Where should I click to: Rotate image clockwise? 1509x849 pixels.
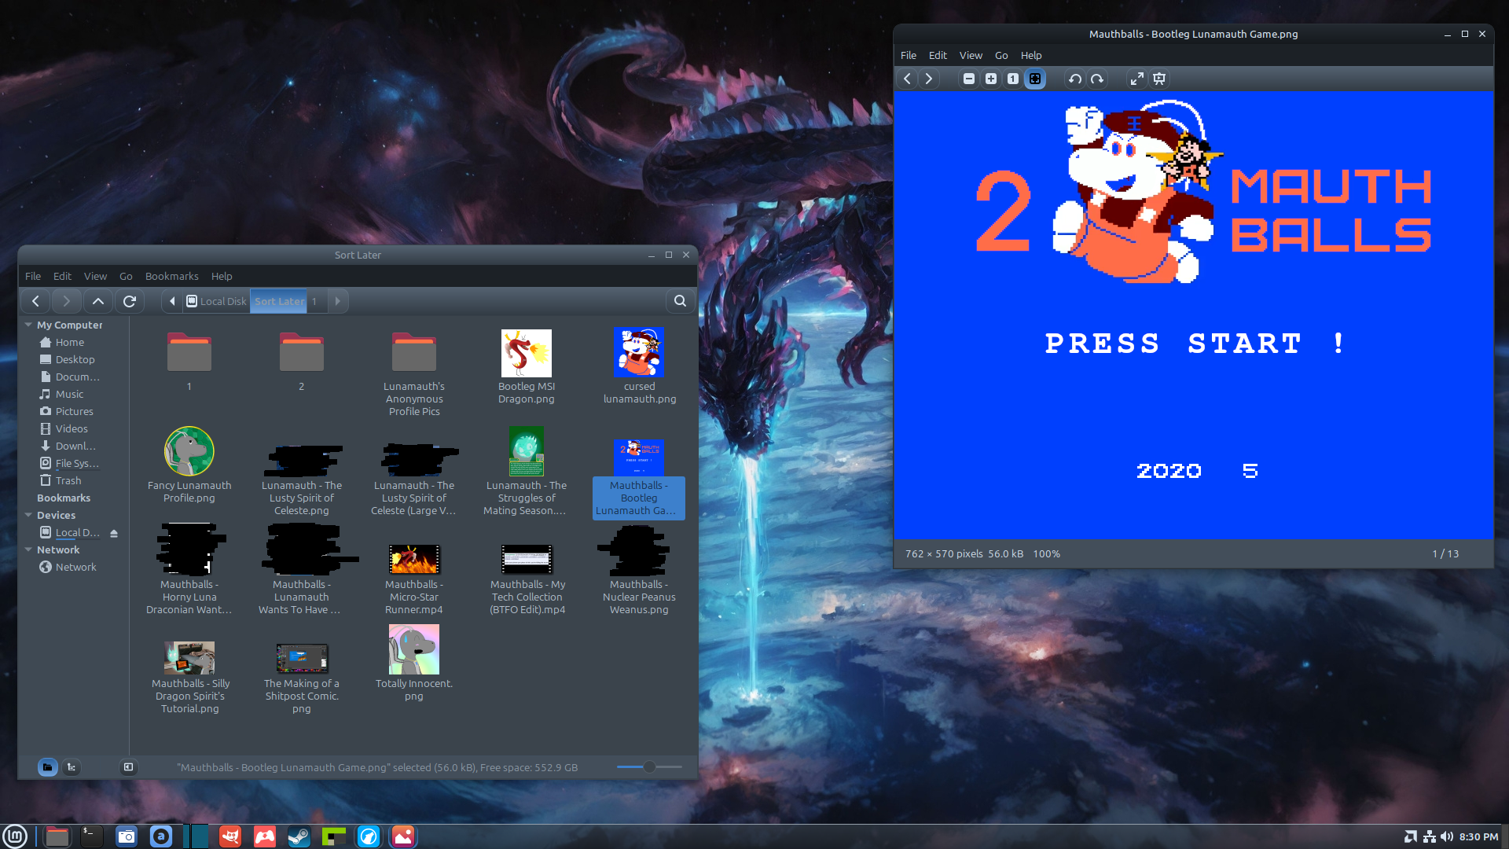click(x=1097, y=79)
